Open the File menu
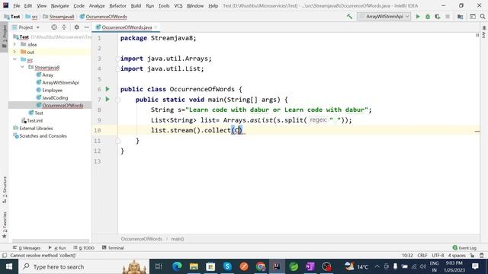 (17, 5)
